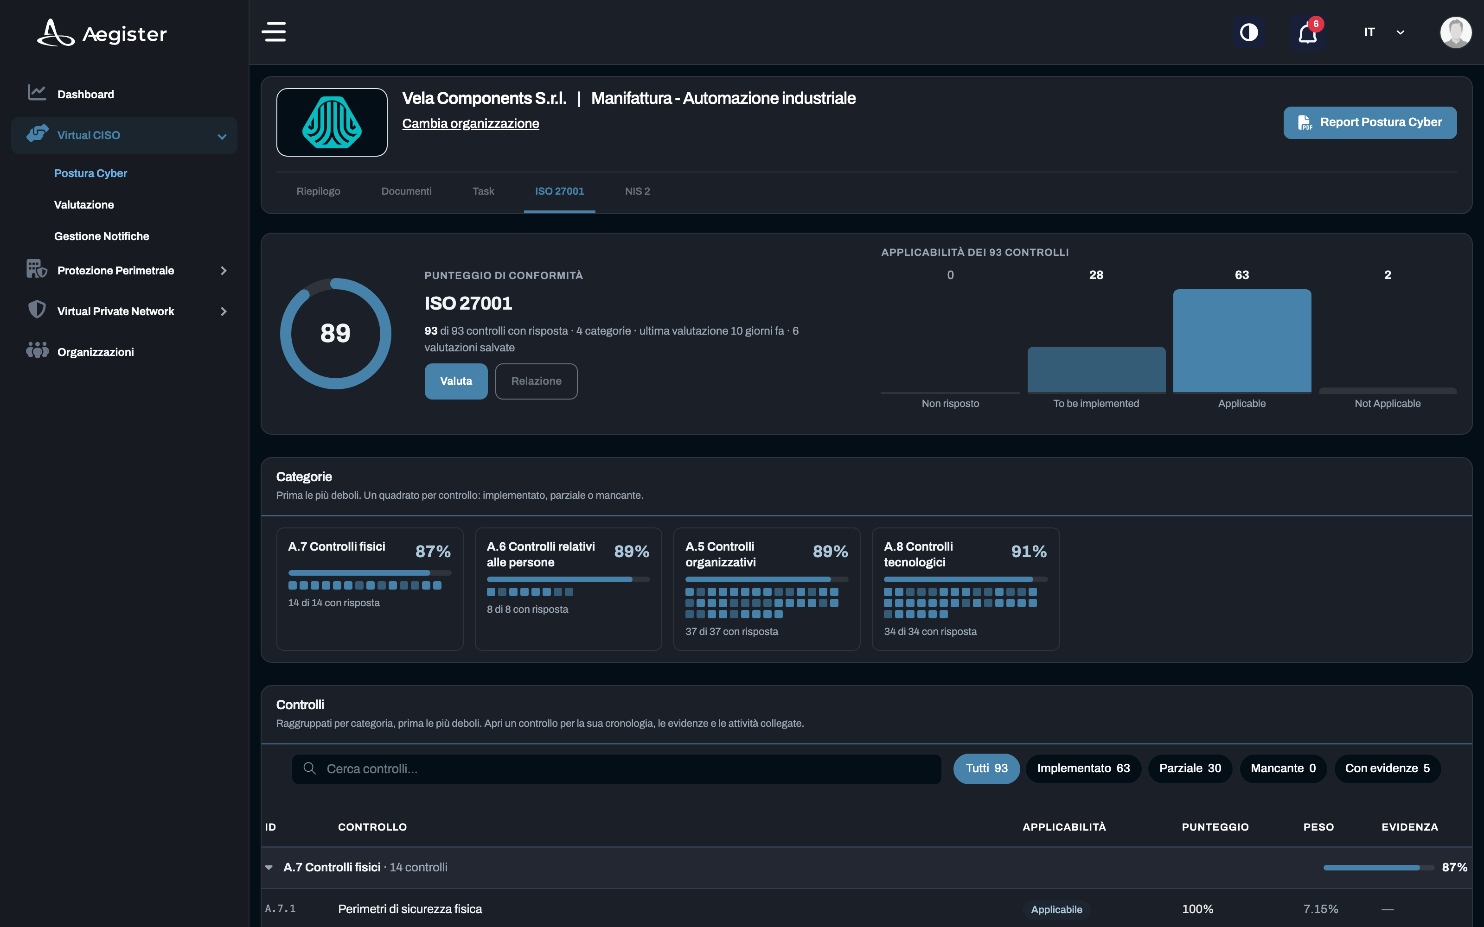
Task: Click the A.8 card 91% progress bar
Action: click(x=965, y=579)
